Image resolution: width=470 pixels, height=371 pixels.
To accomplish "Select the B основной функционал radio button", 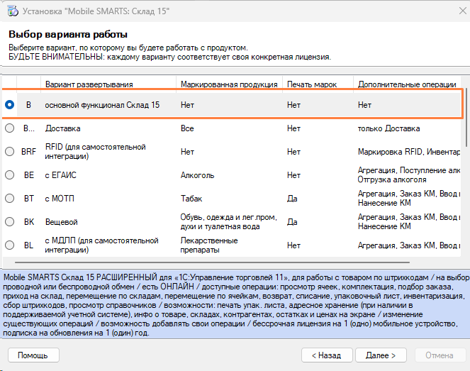I will (x=10, y=105).
